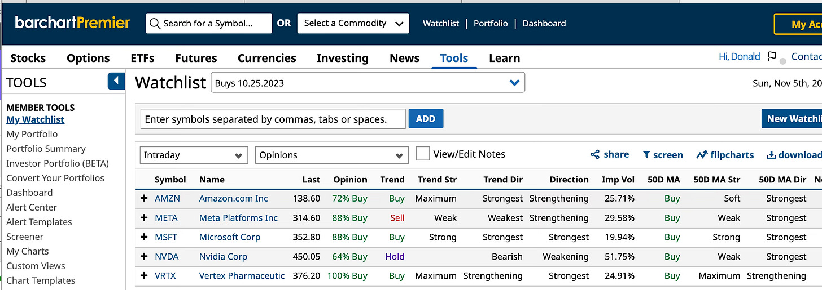Sort by the Opinion column header
The image size is (822, 290).
coord(350,180)
